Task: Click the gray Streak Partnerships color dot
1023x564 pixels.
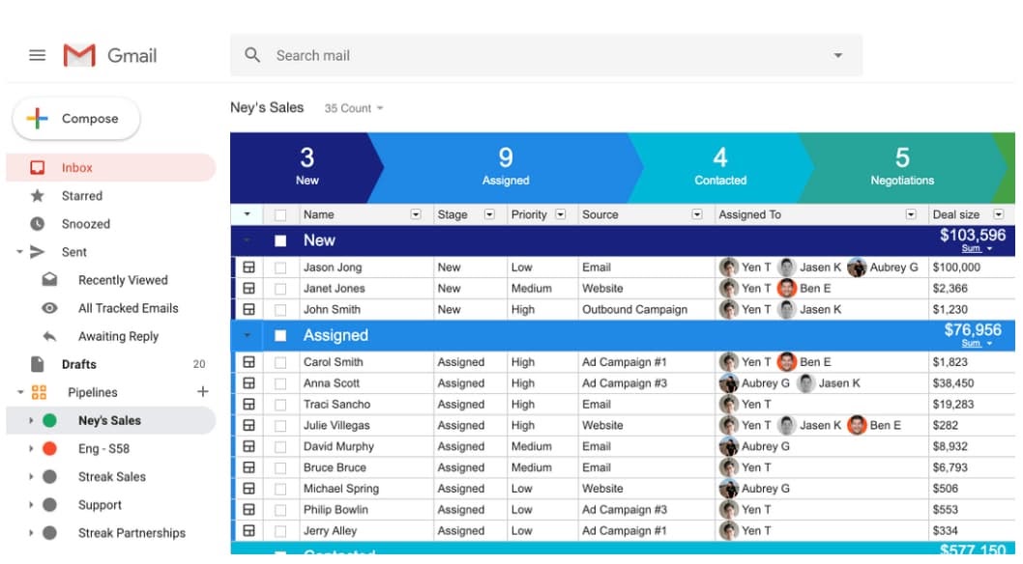Action: (49, 533)
